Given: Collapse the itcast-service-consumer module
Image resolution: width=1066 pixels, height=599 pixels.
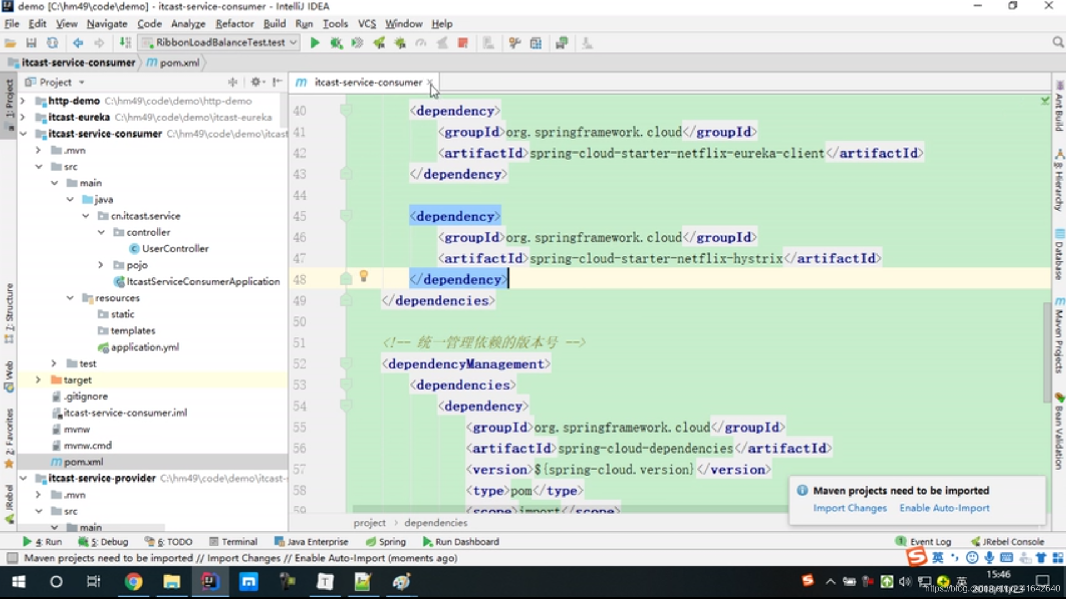Looking at the screenshot, I should (x=23, y=134).
